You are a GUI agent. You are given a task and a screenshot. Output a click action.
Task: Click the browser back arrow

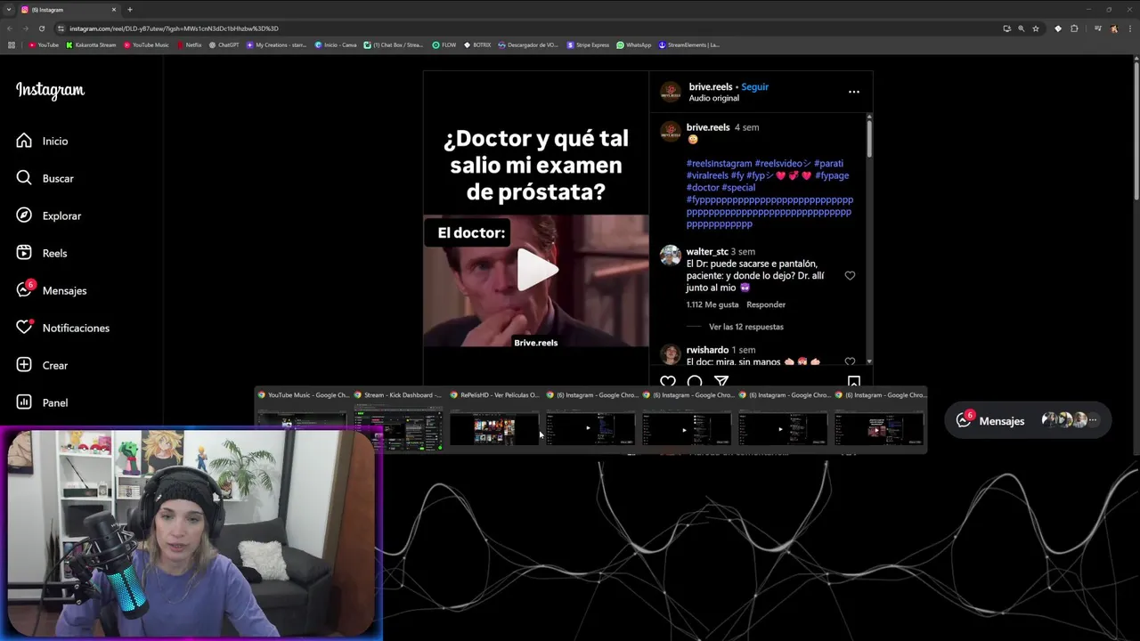click(11, 28)
